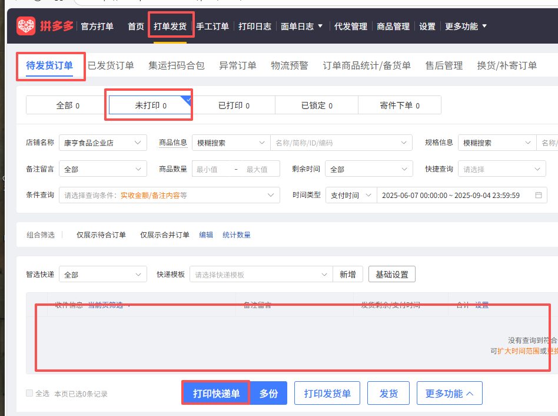Open the 备注留言 dropdown
Screen dimensions: 558x416
103,169
